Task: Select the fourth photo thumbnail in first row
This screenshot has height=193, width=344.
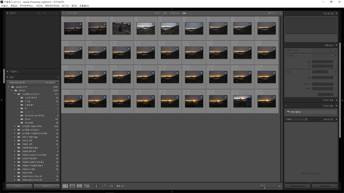Action: 145,28
